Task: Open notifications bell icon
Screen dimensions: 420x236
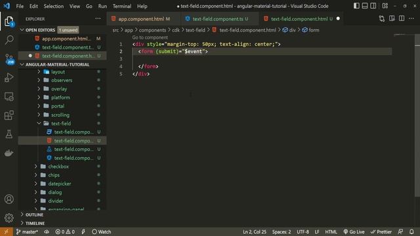Action: coord(411,231)
